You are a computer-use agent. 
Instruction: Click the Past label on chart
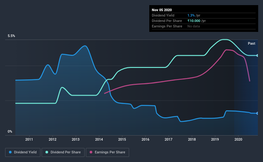pyautogui.click(x=251, y=43)
